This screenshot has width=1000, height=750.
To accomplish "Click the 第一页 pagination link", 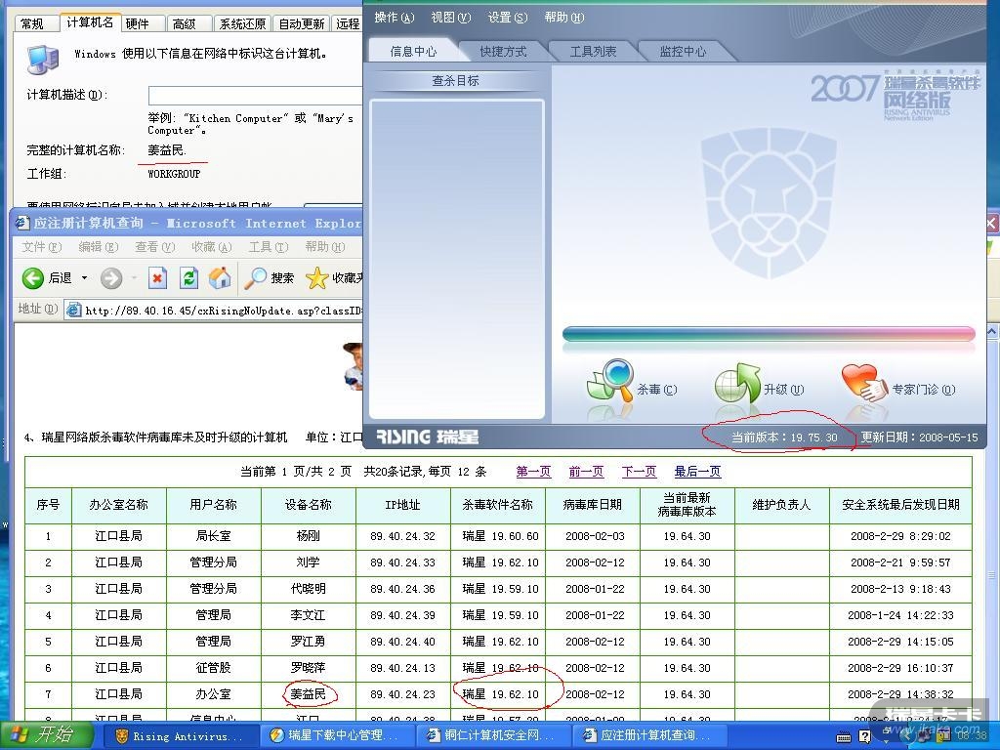I will coord(534,472).
